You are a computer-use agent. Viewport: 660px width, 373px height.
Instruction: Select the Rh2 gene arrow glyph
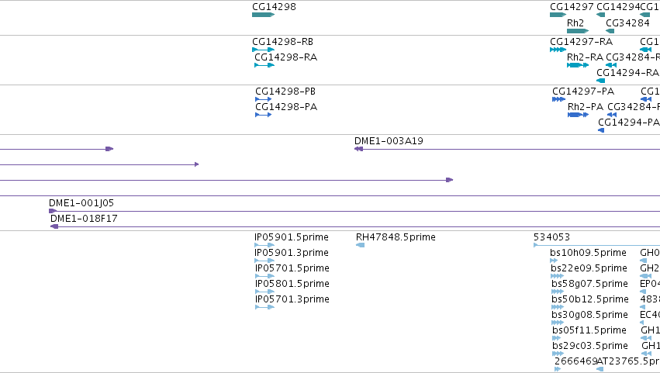tap(578, 31)
